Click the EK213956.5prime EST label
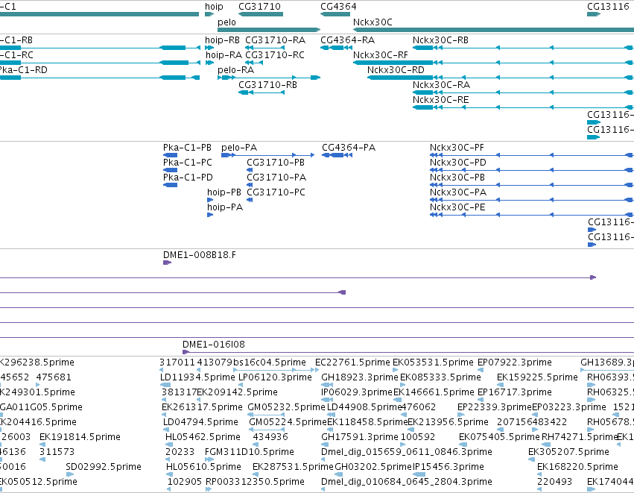 pos(448,423)
